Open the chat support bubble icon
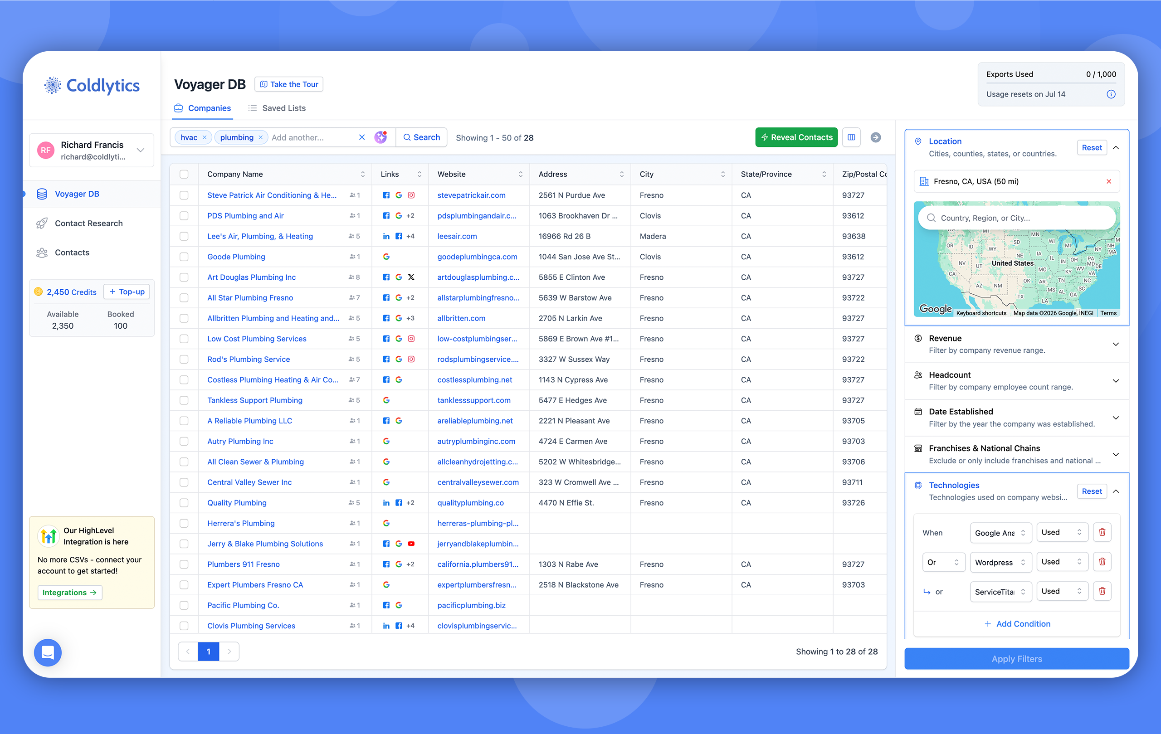Viewport: 1161px width, 734px height. (x=48, y=652)
